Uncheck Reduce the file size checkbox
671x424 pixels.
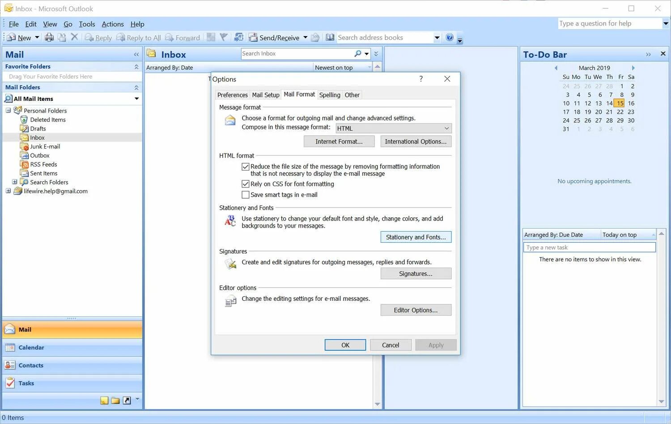[x=245, y=166]
